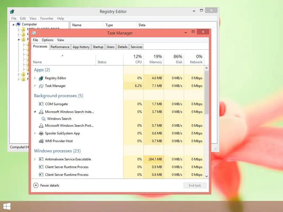Switch to the Users tab
The width and height of the screenshot is (283, 212).
(x=111, y=47)
